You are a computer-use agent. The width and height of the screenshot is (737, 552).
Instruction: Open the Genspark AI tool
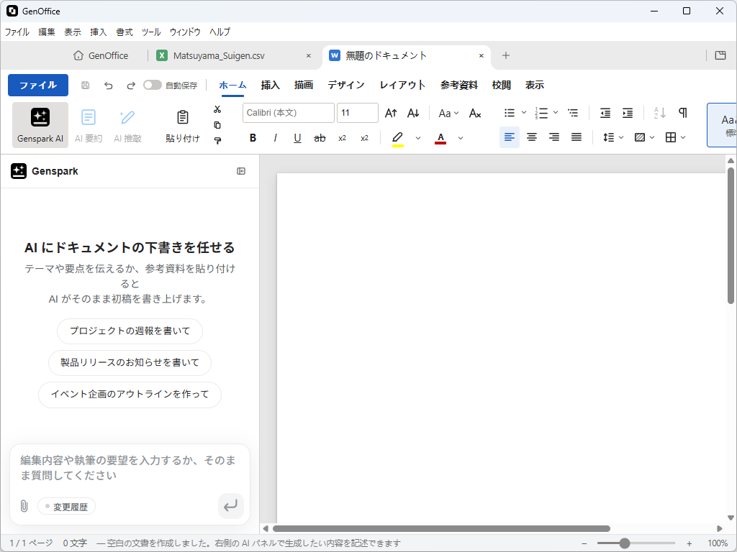tap(40, 125)
